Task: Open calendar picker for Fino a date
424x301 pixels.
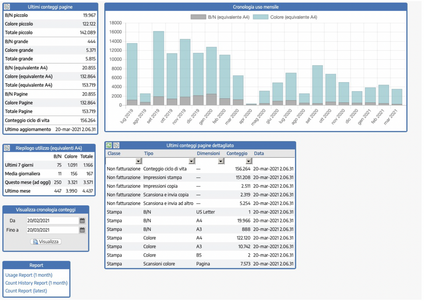Action: 82,230
